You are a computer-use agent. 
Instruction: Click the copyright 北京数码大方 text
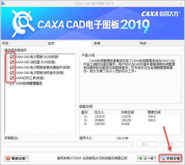click(92, 158)
